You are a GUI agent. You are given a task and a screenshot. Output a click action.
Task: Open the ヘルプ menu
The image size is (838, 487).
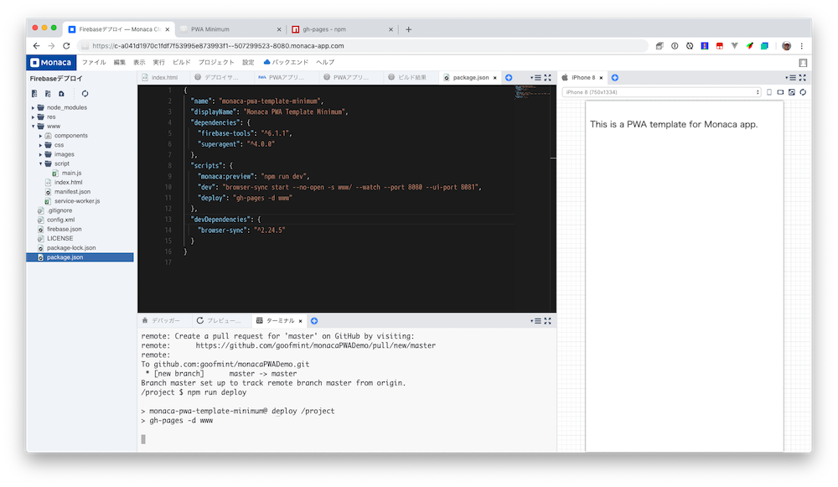tap(325, 63)
